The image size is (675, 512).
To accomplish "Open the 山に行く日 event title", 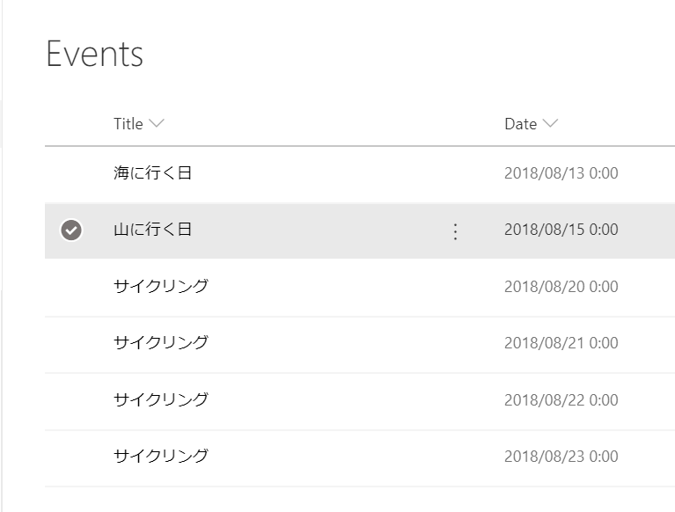I will click(152, 230).
